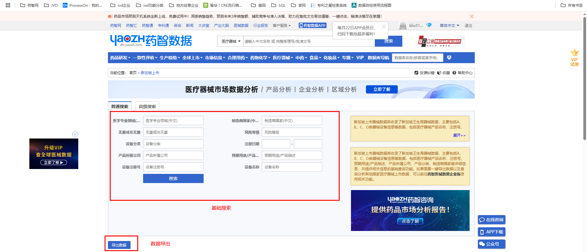Open the ivd企业 bookmark folder
This screenshot has height=252, width=587.
[x=120, y=5]
